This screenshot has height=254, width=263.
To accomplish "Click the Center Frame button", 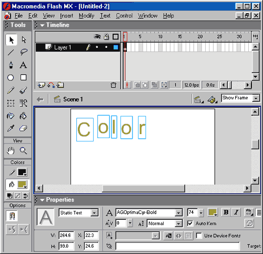I will [x=127, y=85].
